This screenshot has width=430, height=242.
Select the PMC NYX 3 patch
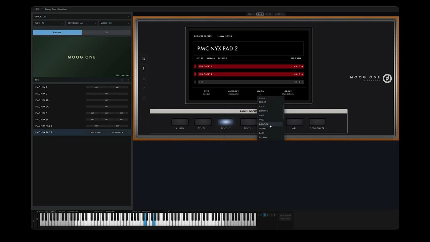[x=82, y=113]
